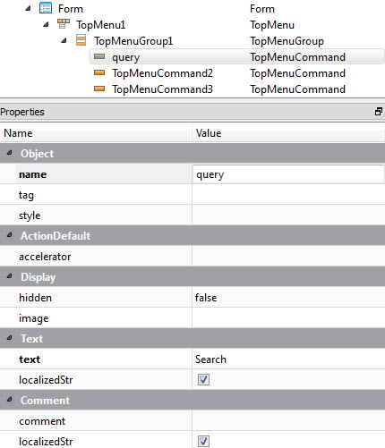This screenshot has width=385, height=448.
Task: Click the image value cell
Action: click(x=288, y=317)
